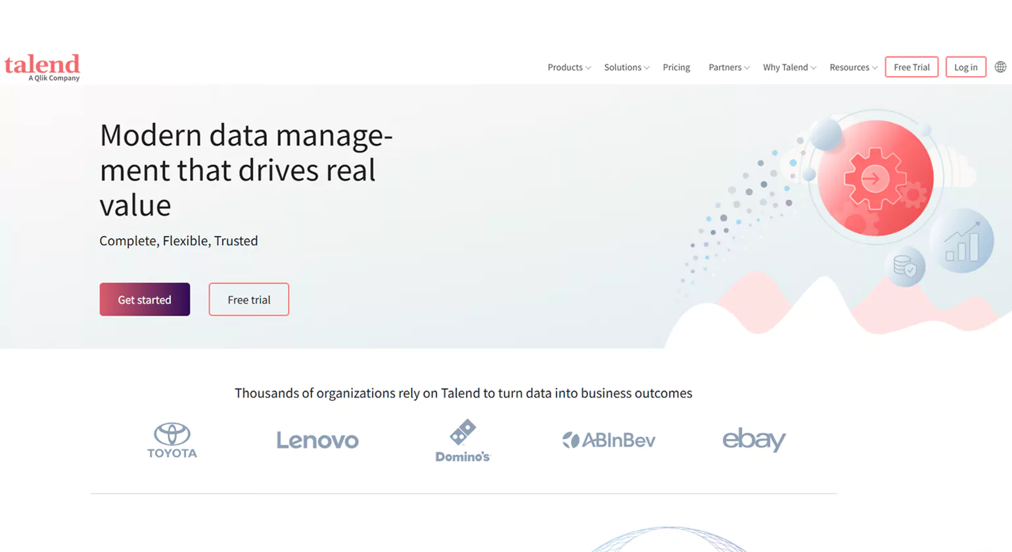Image resolution: width=1012 pixels, height=552 pixels.
Task: Click the Domino's logo
Action: [463, 440]
